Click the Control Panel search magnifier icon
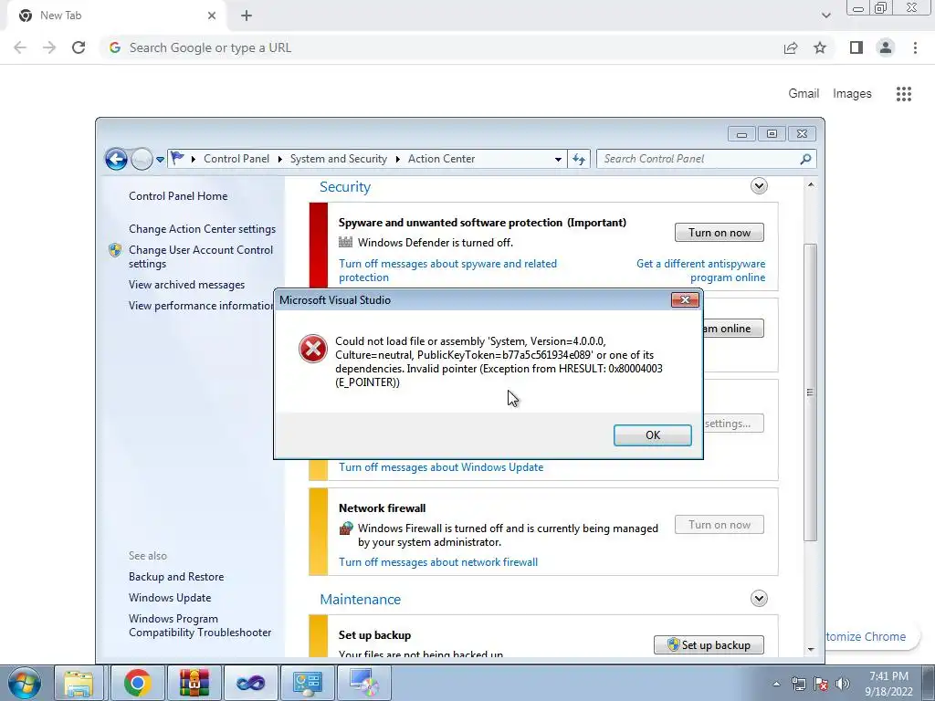The width and height of the screenshot is (935, 701). point(805,159)
